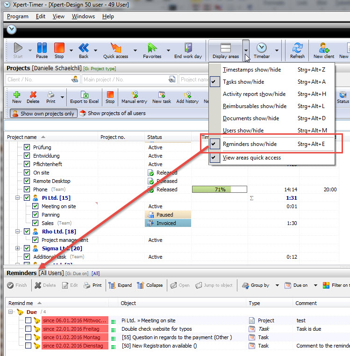The width and height of the screenshot is (350, 356).
Task: Uncheck the Remote Desktop project checkbox
Action: click(27, 181)
